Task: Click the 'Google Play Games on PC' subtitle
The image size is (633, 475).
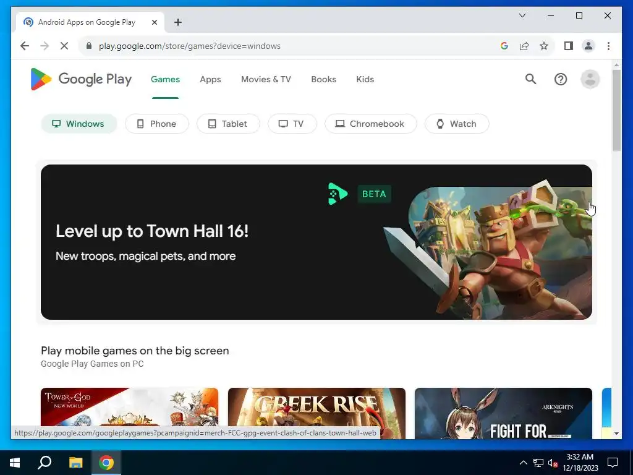Action: pyautogui.click(x=92, y=364)
